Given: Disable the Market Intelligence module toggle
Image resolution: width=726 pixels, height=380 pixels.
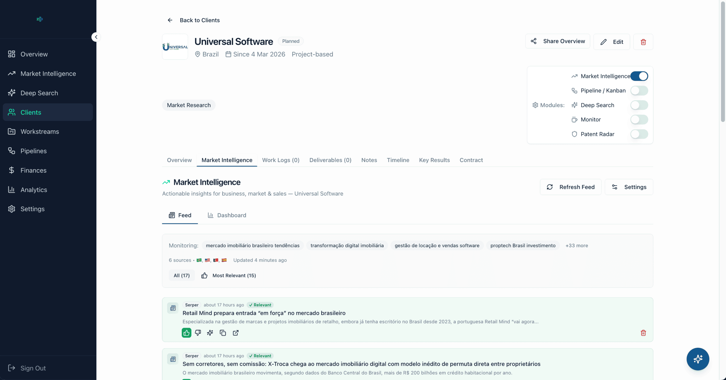Looking at the screenshot, I should click(639, 76).
